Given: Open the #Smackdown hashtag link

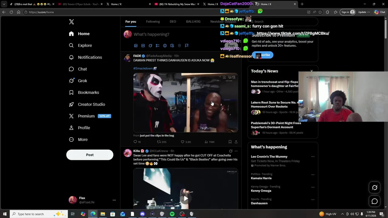Looking at the screenshot, I should tap(143, 68).
